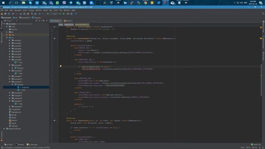
Task: Click the Build project toolbar icon
Action: (48, 14)
